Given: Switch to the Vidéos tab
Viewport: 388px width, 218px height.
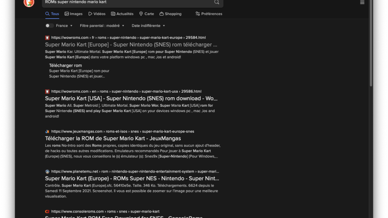Looking at the screenshot, I should pyautogui.click(x=97, y=14).
